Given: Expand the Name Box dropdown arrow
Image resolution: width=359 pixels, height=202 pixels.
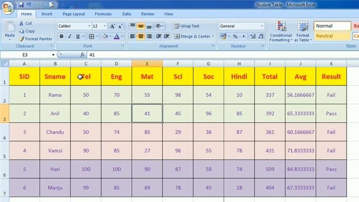Looking at the screenshot, I should (53, 55).
